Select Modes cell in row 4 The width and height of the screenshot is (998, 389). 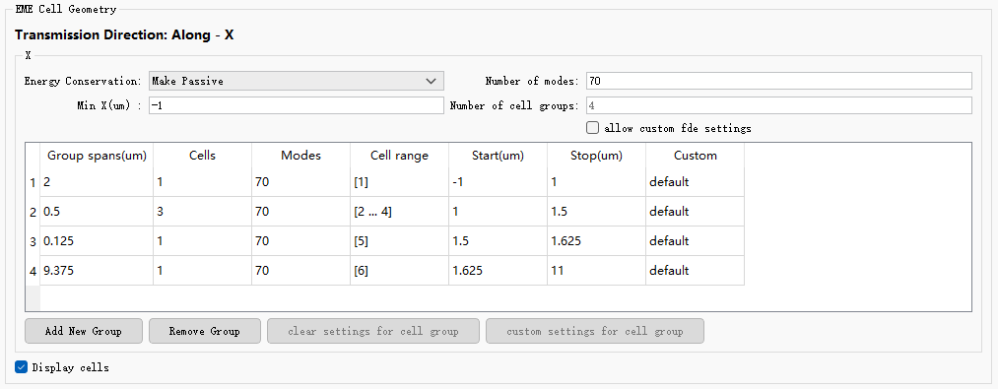point(301,271)
